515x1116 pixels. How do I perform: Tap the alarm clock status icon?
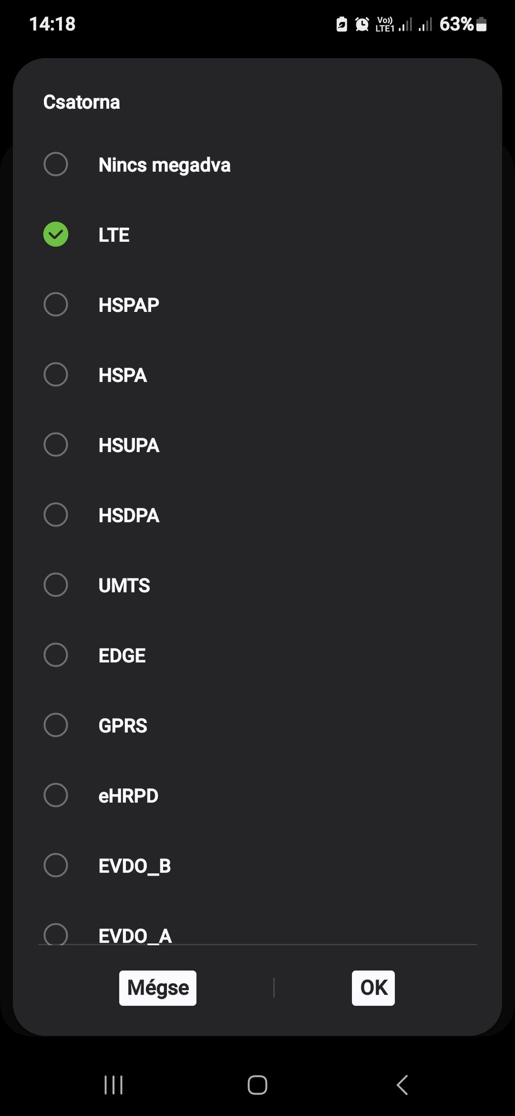coord(362,24)
